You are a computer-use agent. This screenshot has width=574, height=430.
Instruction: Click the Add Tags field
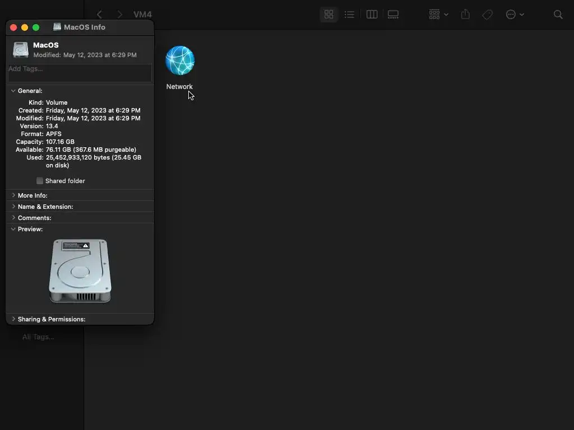click(x=80, y=73)
